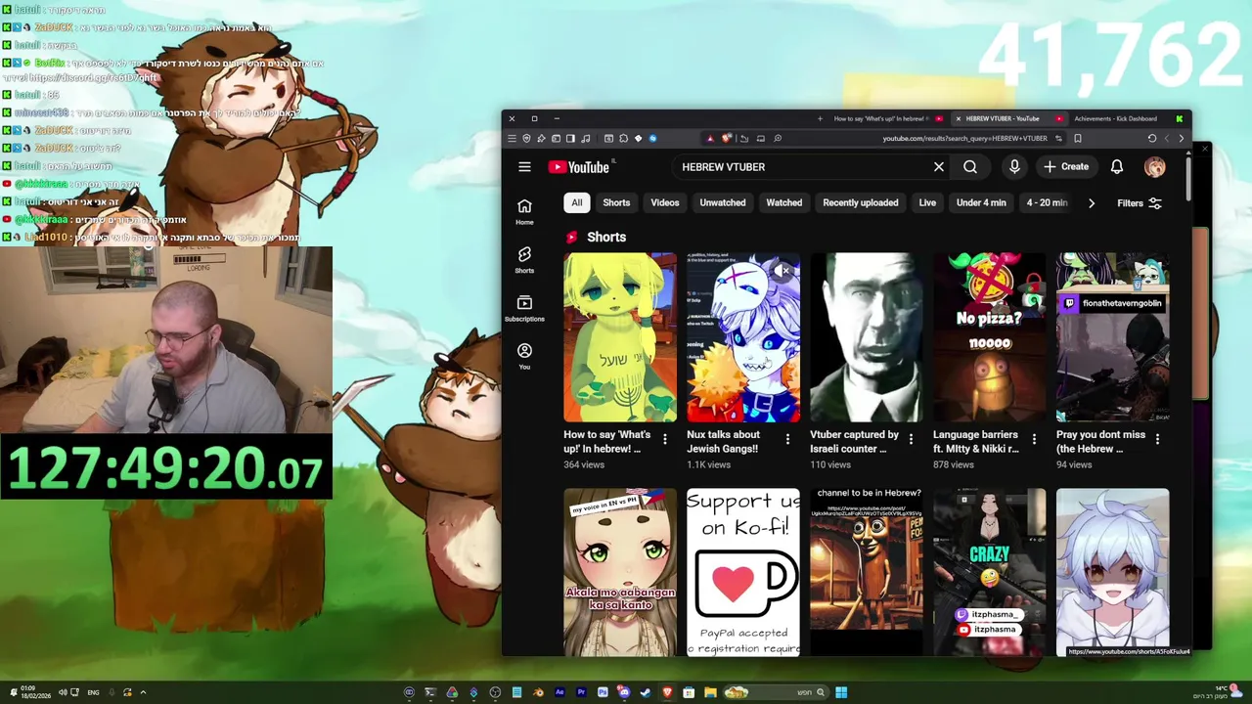Select the Watched filter chip
The image size is (1252, 704).
[784, 202]
